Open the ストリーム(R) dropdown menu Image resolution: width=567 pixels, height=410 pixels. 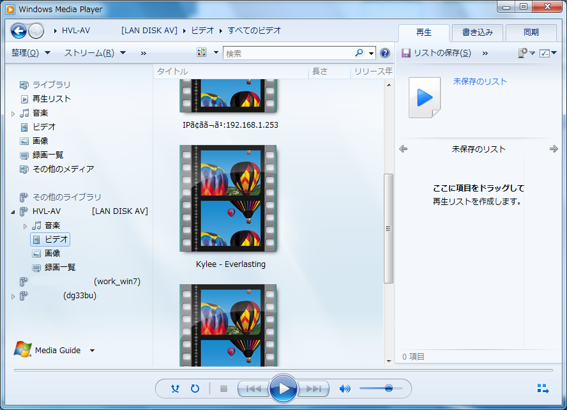94,53
